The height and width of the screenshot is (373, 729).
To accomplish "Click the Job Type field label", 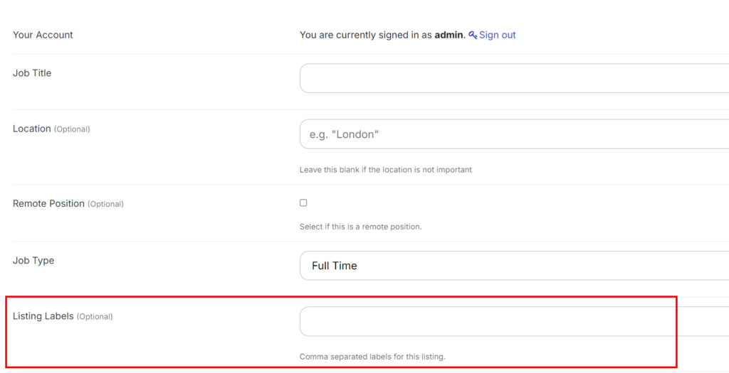I will click(33, 260).
